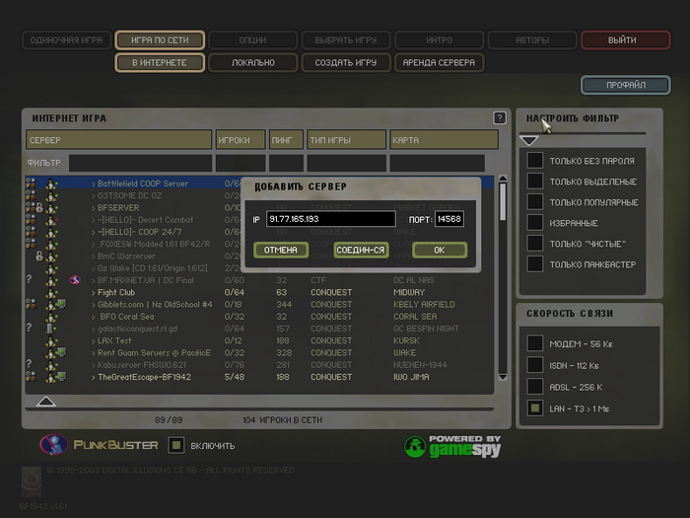This screenshot has width=690, height=518.
Task: Enable the ТОЛЬКО БЕЗ ПАРОЛЯ filter checkbox
Action: 535,160
